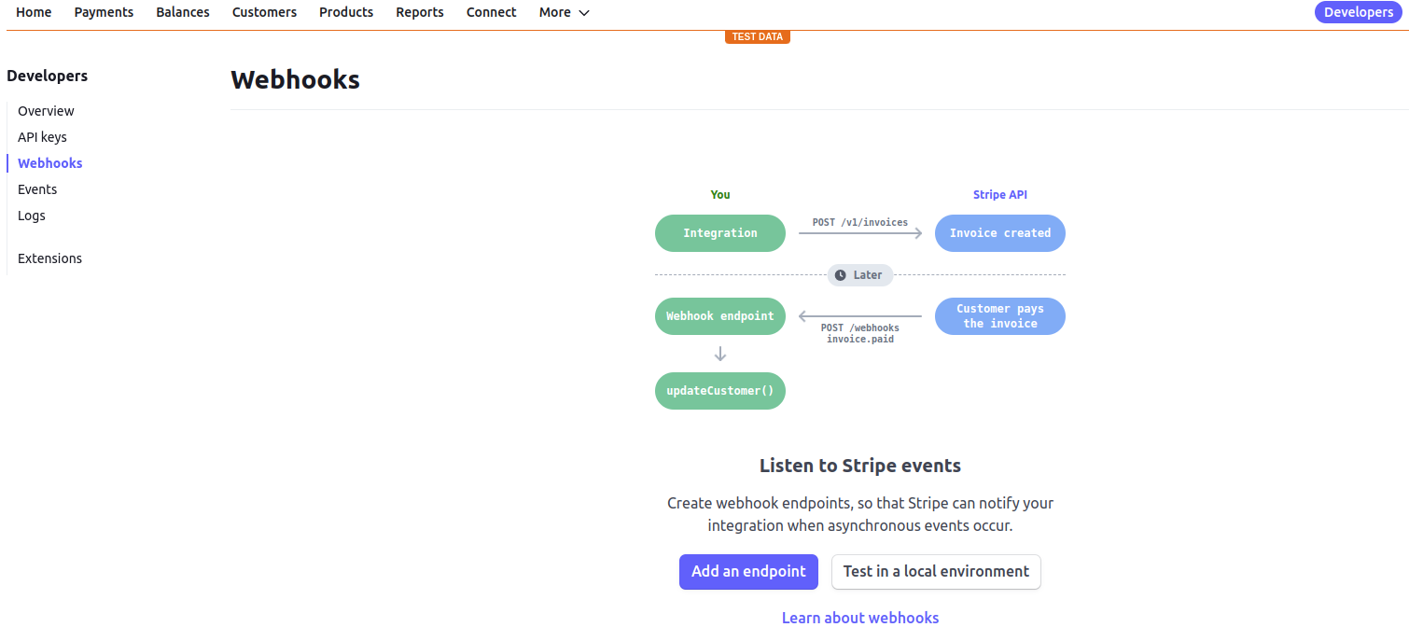This screenshot has width=1409, height=641.
Task: Select API keys in the Developers sidebar
Action: tap(42, 136)
